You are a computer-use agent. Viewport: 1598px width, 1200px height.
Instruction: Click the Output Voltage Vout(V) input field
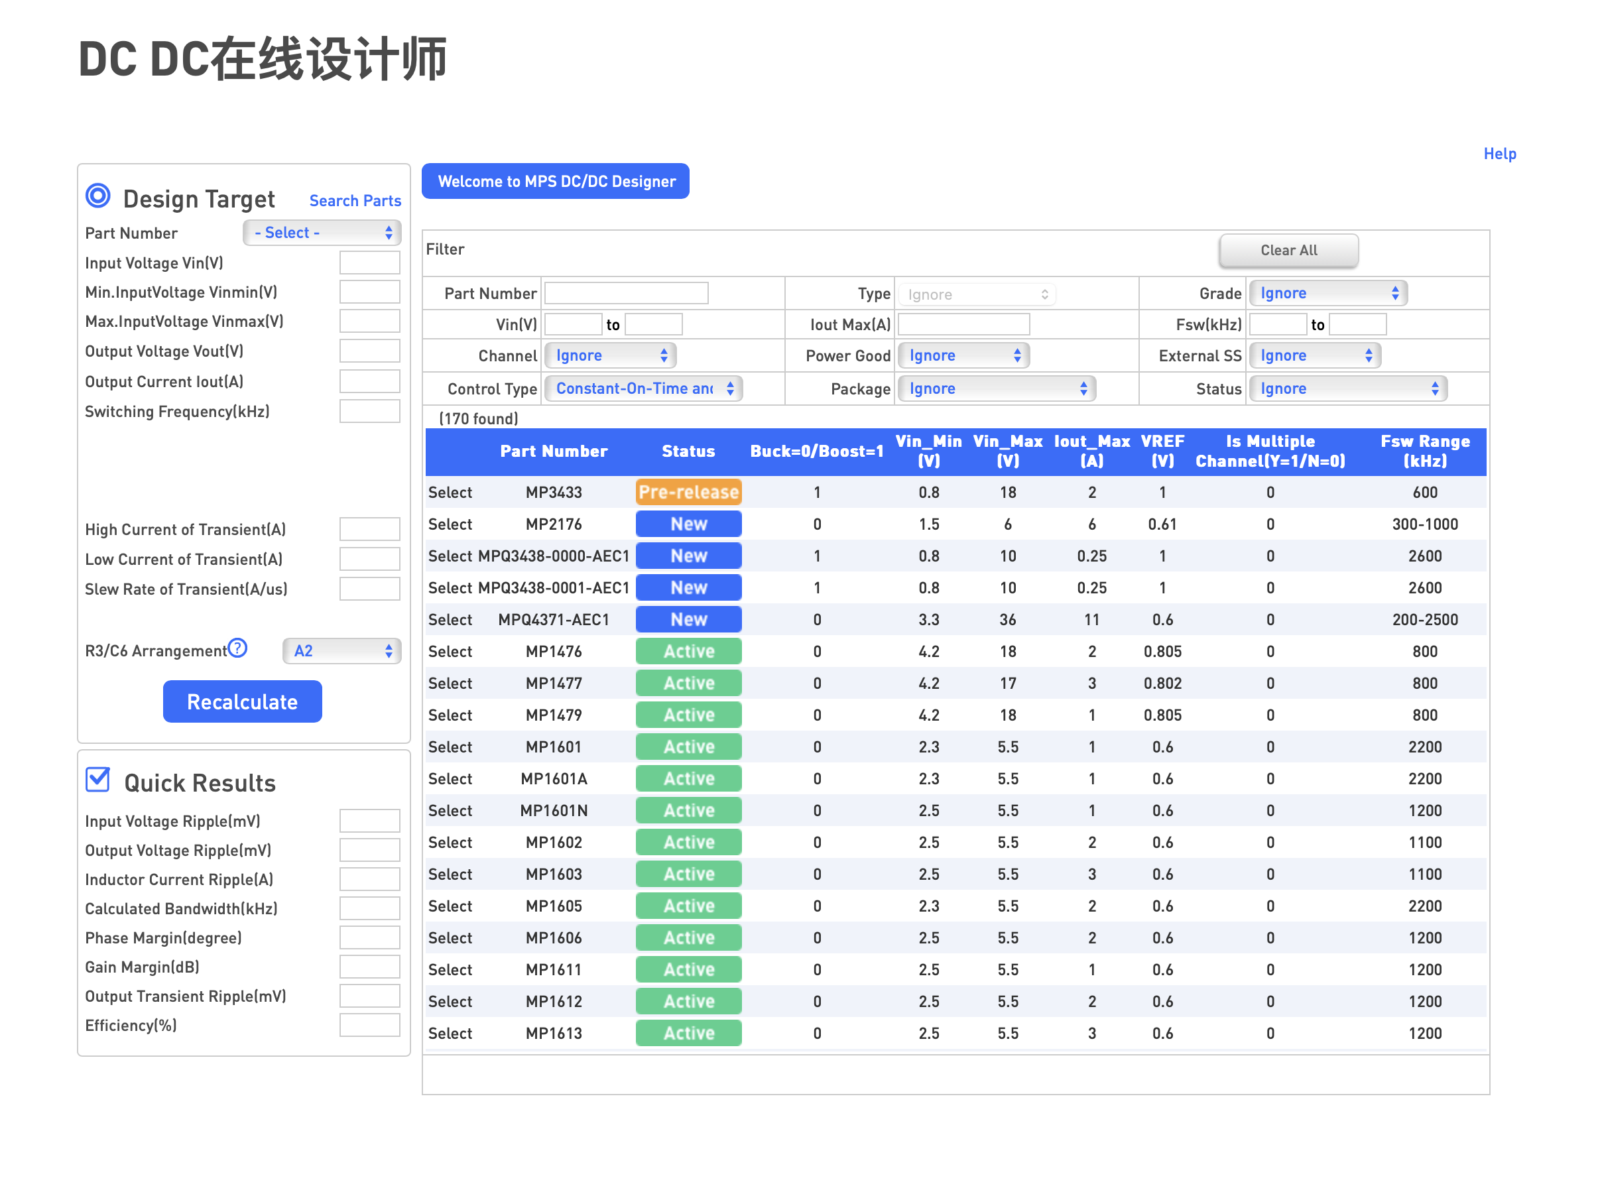[x=370, y=351]
